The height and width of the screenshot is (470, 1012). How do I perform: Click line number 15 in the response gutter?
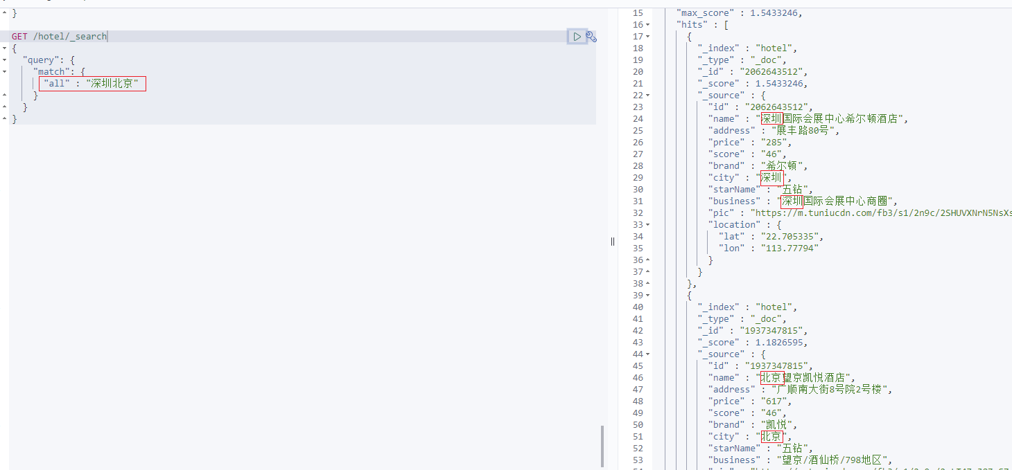point(638,13)
